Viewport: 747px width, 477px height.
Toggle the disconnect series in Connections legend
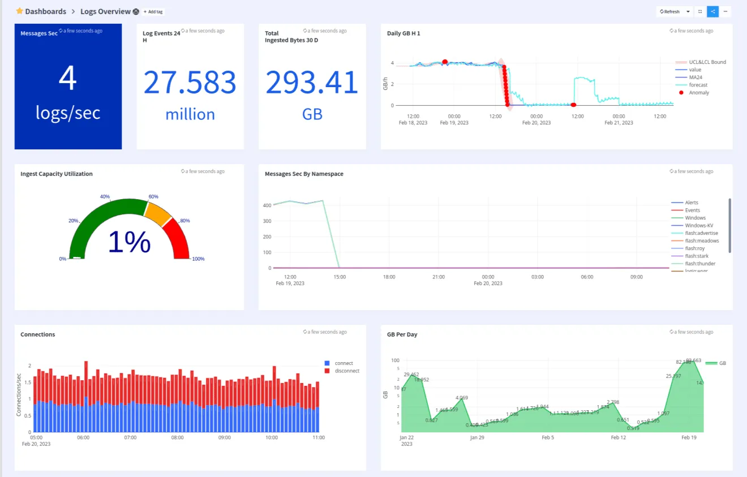pos(342,371)
